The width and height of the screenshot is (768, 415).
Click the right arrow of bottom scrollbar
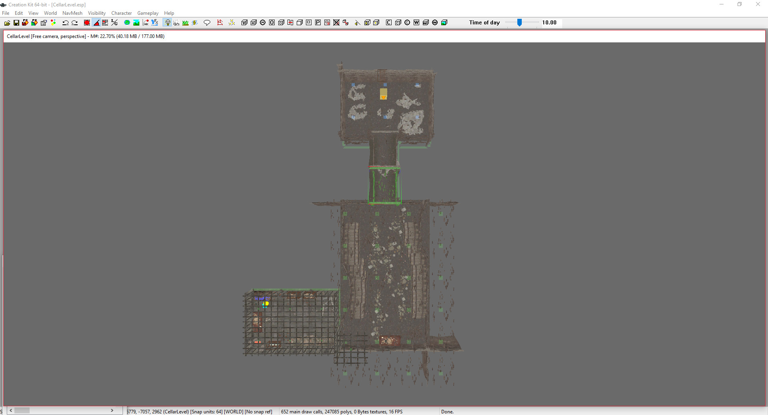coord(112,410)
